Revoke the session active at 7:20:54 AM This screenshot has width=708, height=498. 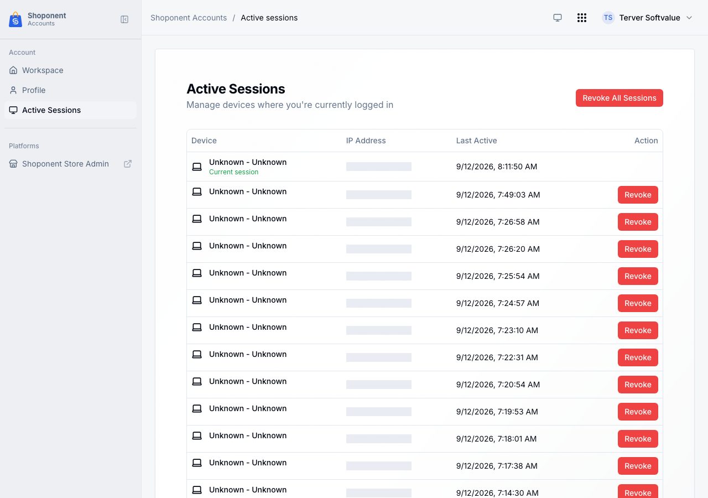tap(638, 385)
